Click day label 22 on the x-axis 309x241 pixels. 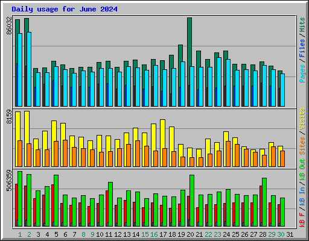click(208, 234)
